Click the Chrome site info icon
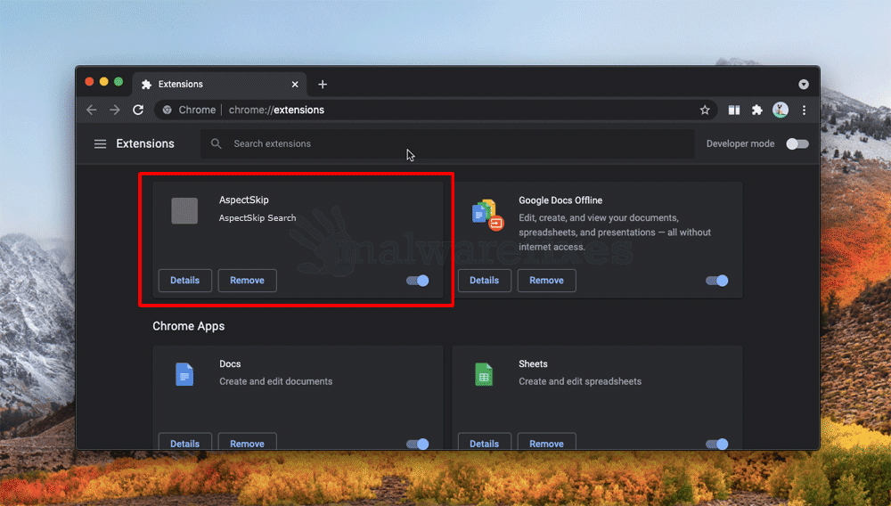This screenshot has width=891, height=506. pos(168,110)
